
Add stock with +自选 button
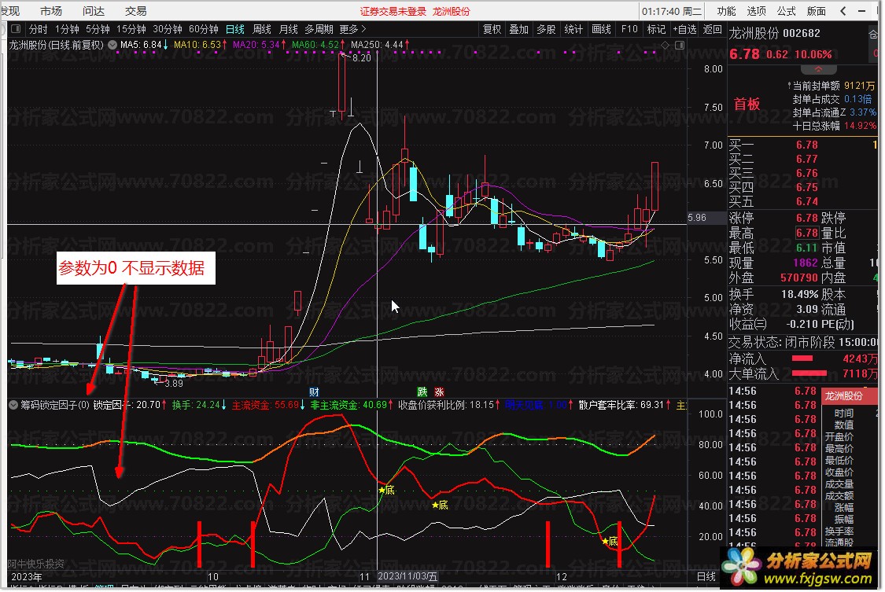click(x=684, y=29)
